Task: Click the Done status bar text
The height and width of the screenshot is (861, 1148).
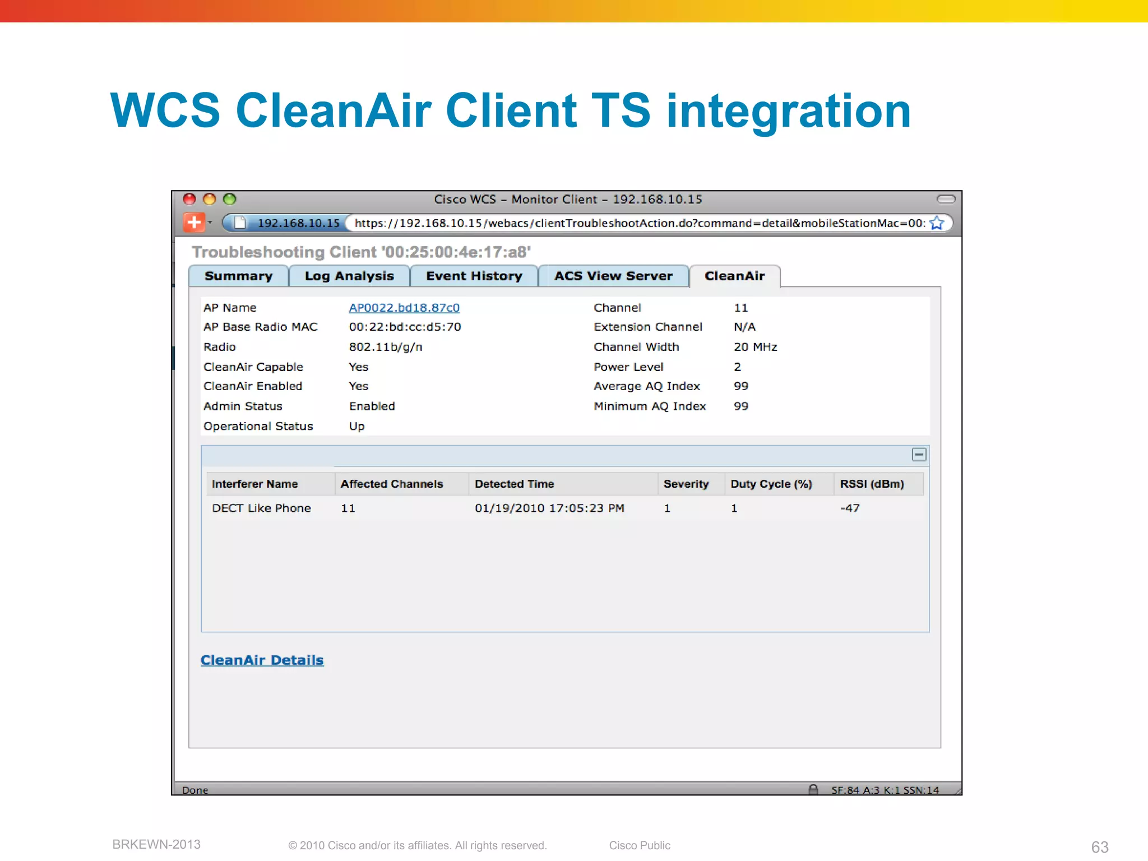Action: 195,790
